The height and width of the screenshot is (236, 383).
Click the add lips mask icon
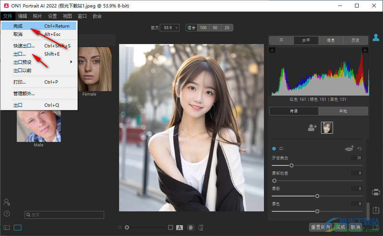tap(349, 148)
